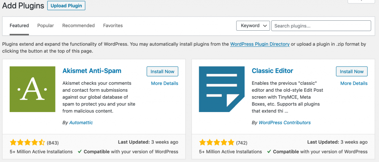Viewport: 379px width, 162px height.
Task: Install Akismet Anti-Spam with Install Now
Action: coord(162,71)
